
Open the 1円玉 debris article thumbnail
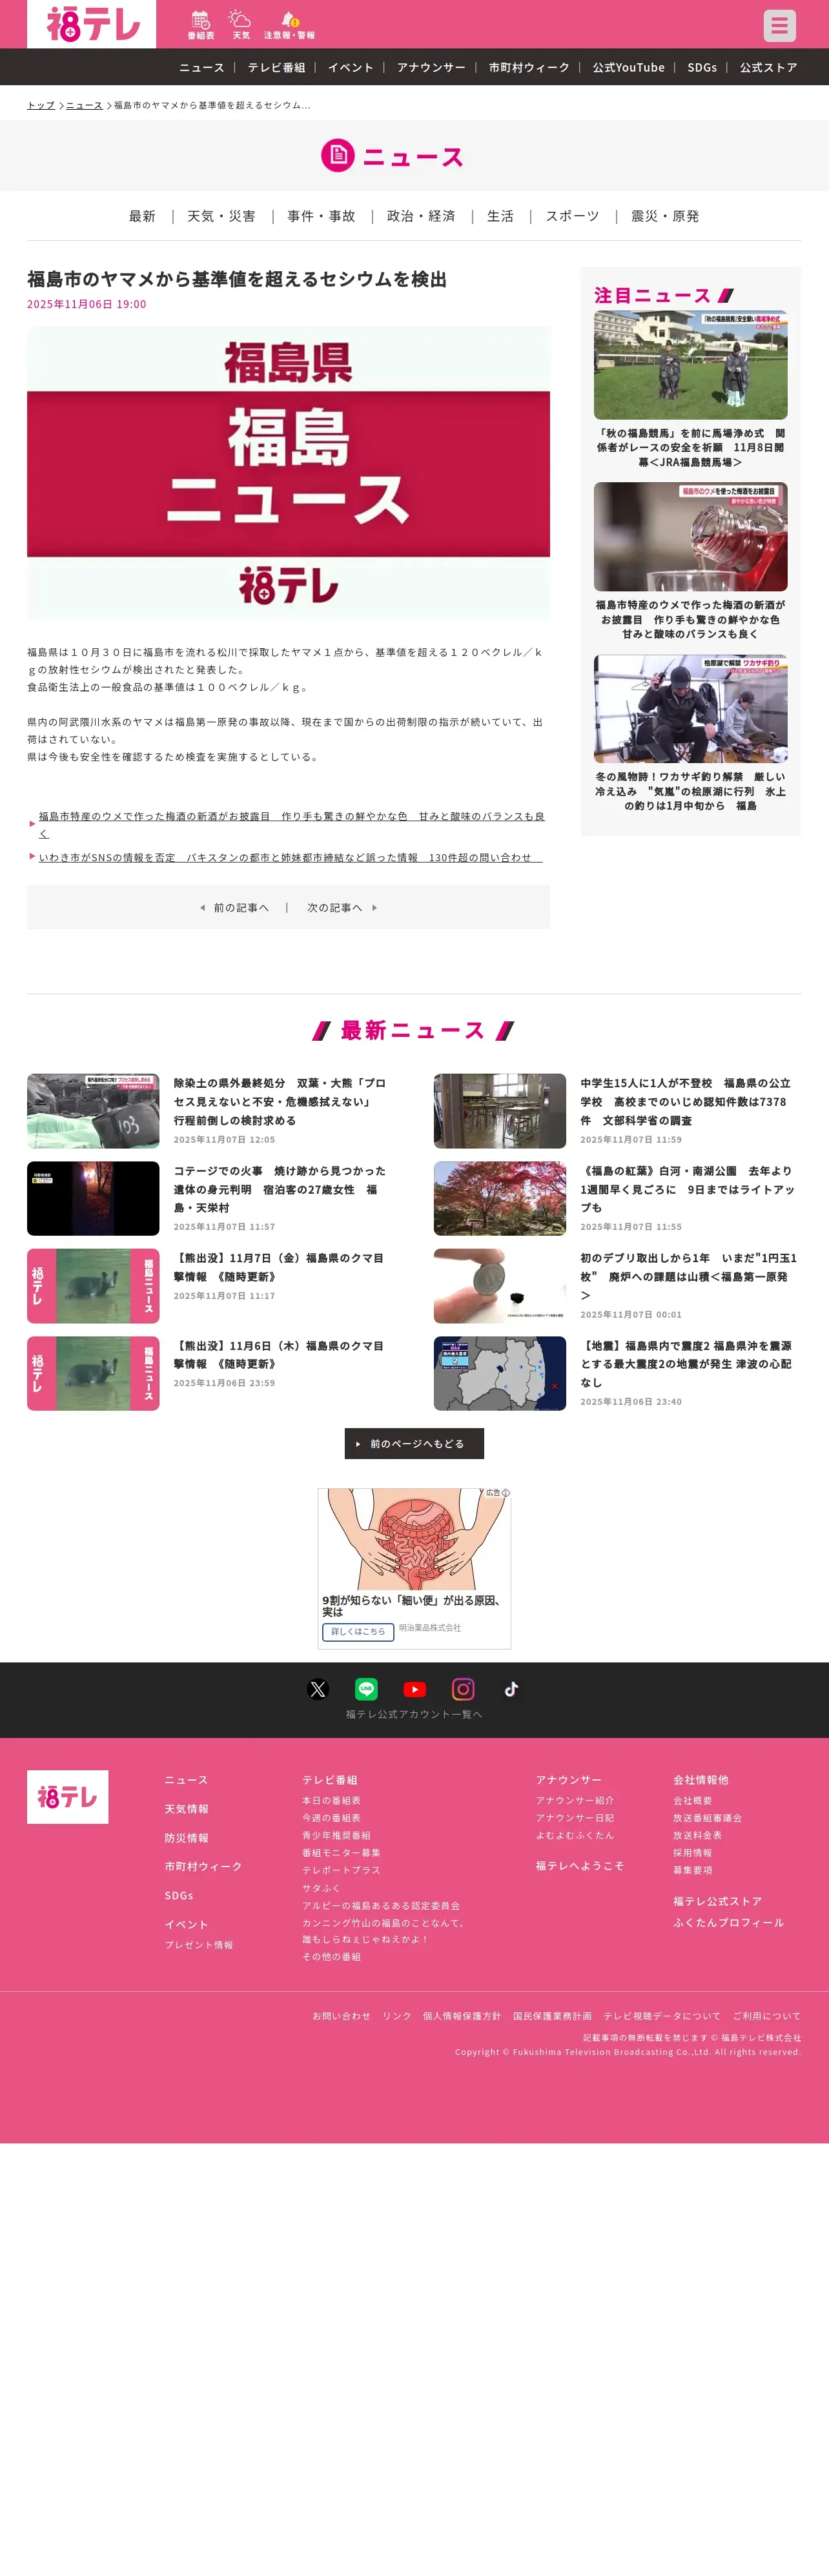point(500,1286)
